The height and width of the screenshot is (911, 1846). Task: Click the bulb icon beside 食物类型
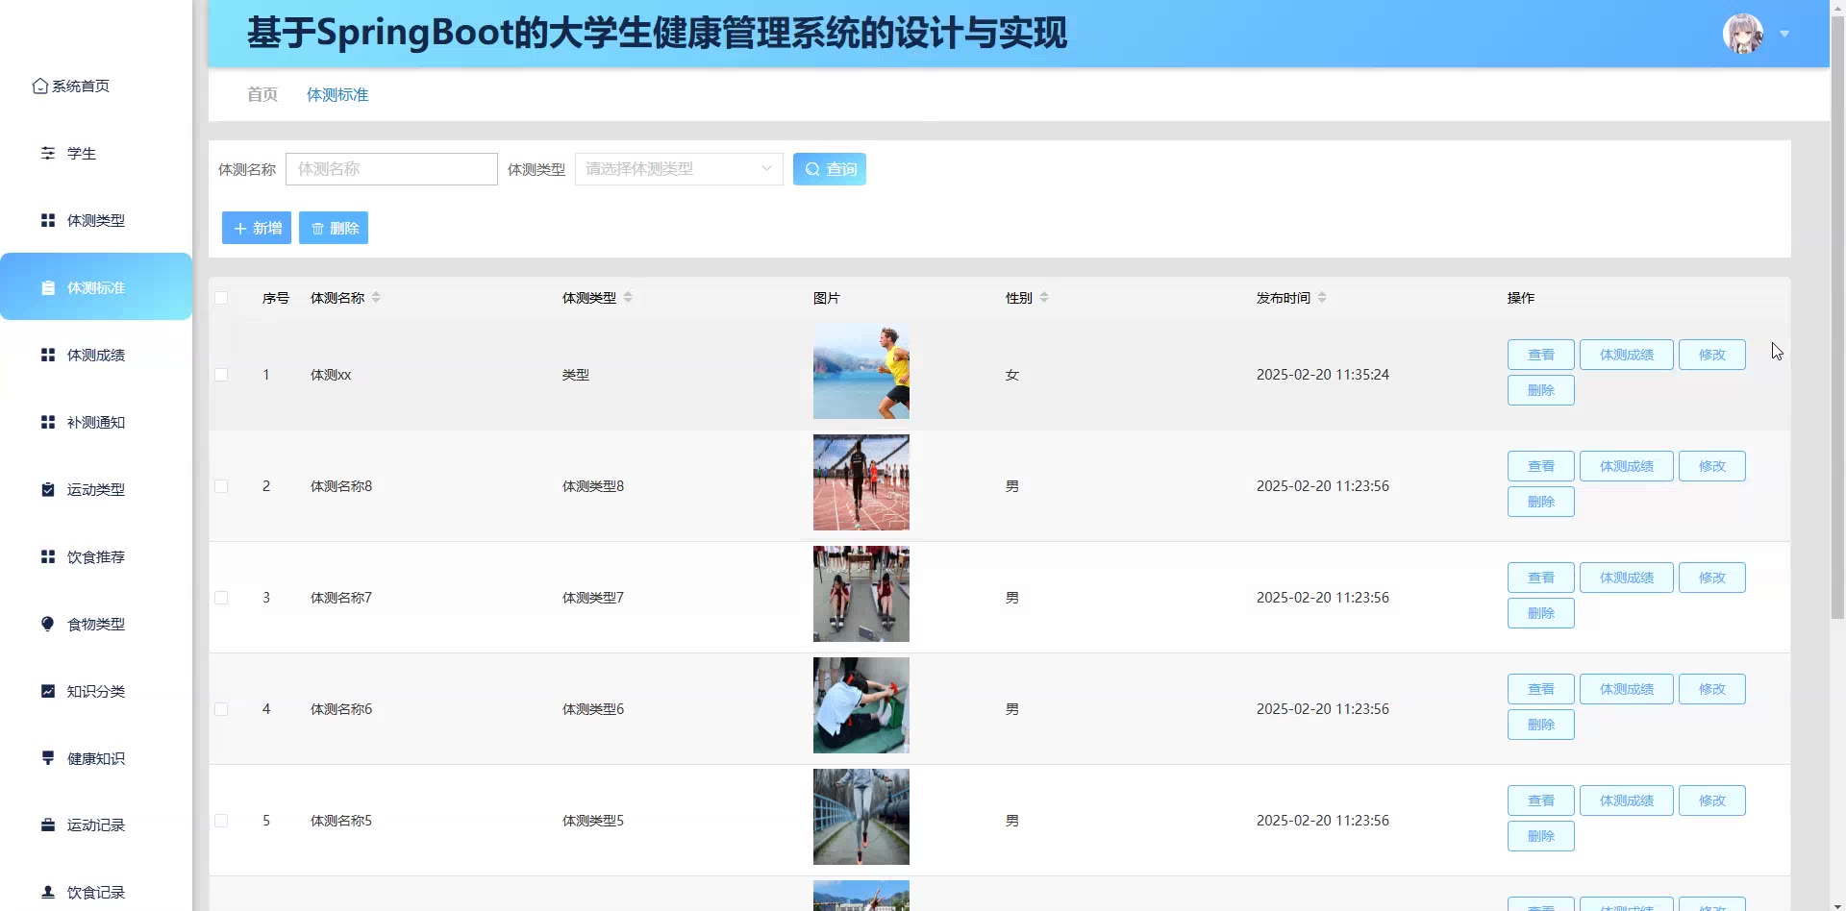coord(48,625)
